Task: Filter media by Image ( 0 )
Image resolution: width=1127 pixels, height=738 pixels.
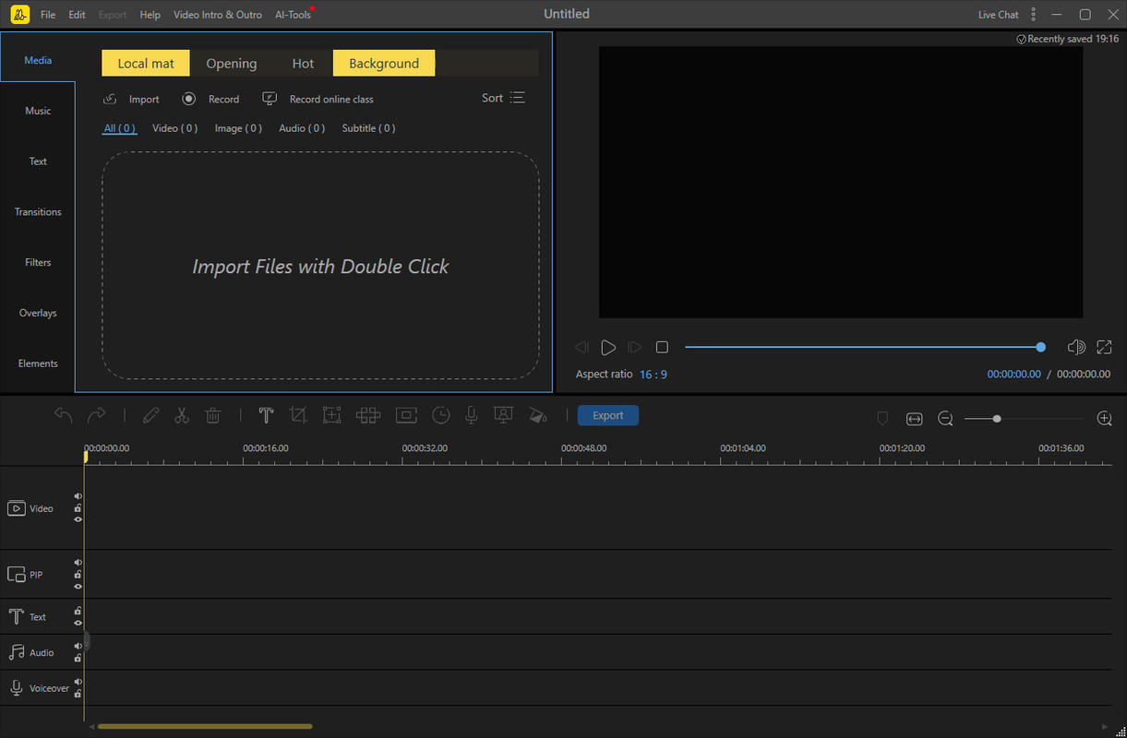Action: pyautogui.click(x=238, y=128)
